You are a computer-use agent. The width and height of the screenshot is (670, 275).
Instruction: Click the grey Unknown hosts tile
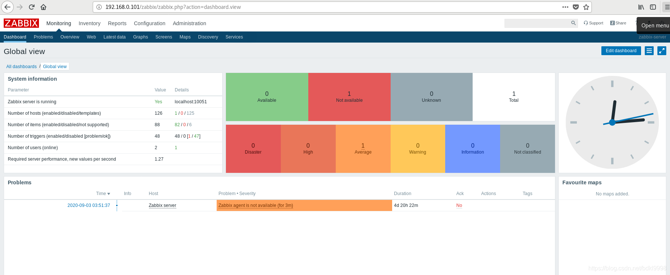[x=431, y=97]
